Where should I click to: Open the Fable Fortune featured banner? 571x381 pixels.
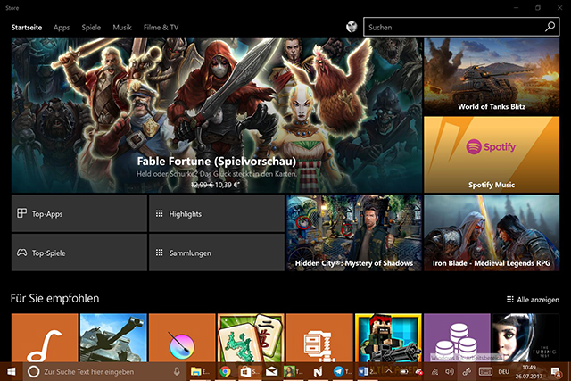(214, 114)
